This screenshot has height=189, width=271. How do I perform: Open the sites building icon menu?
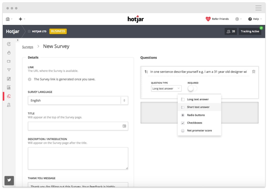click(8, 19)
